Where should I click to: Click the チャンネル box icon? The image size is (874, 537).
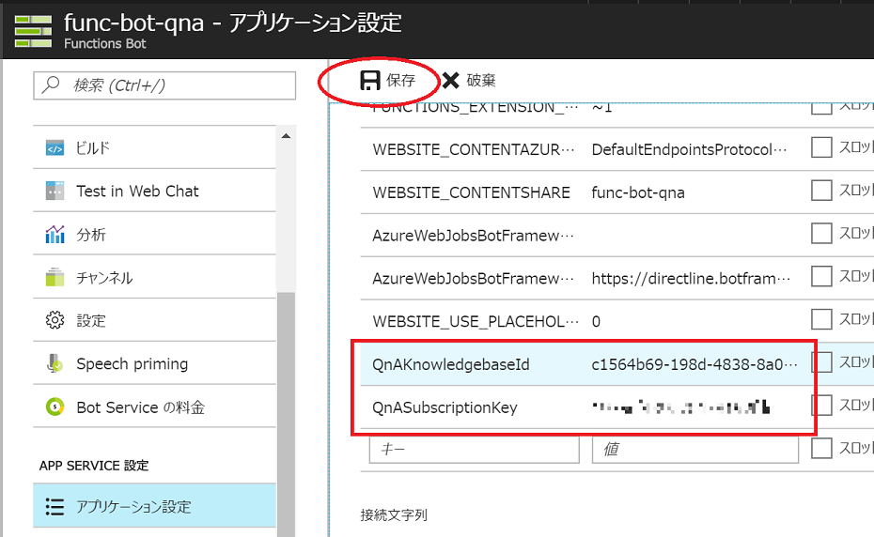55,277
